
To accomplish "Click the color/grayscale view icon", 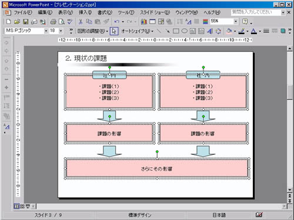I will coord(205,22).
